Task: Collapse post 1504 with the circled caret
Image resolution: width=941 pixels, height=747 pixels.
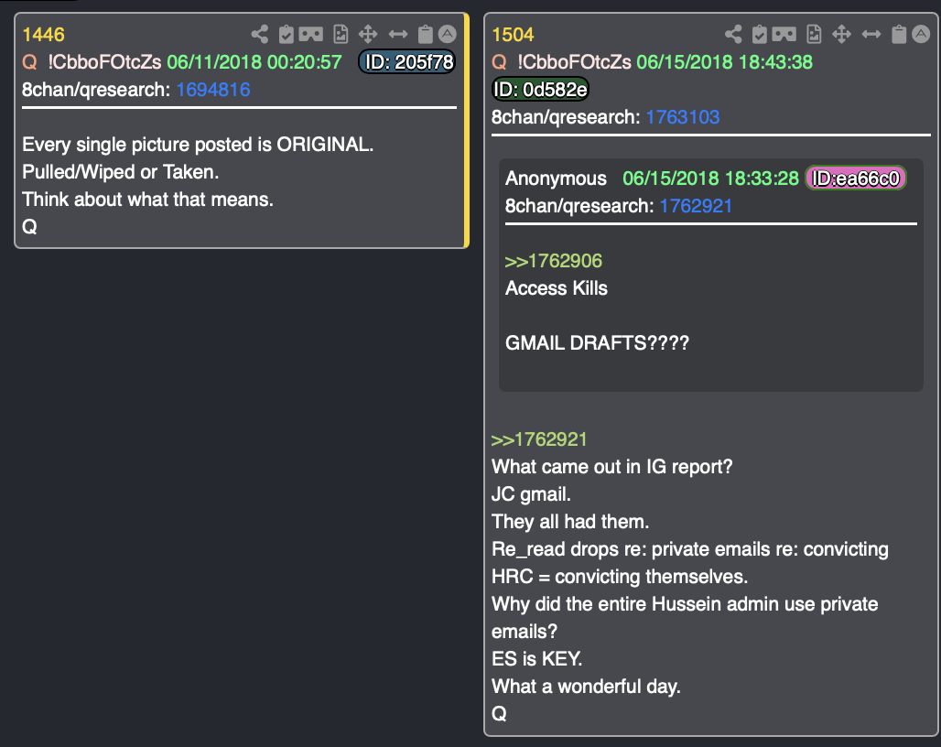Action: click(921, 34)
